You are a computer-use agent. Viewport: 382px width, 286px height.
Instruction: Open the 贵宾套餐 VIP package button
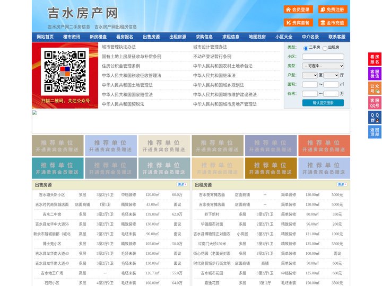point(298,23)
